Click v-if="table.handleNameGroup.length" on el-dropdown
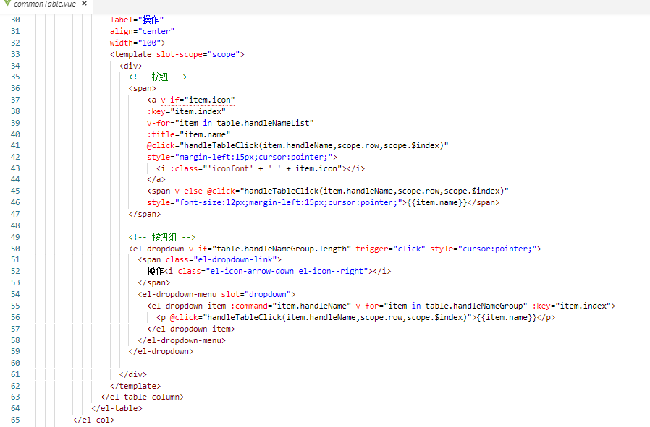650x427 pixels. click(270, 249)
